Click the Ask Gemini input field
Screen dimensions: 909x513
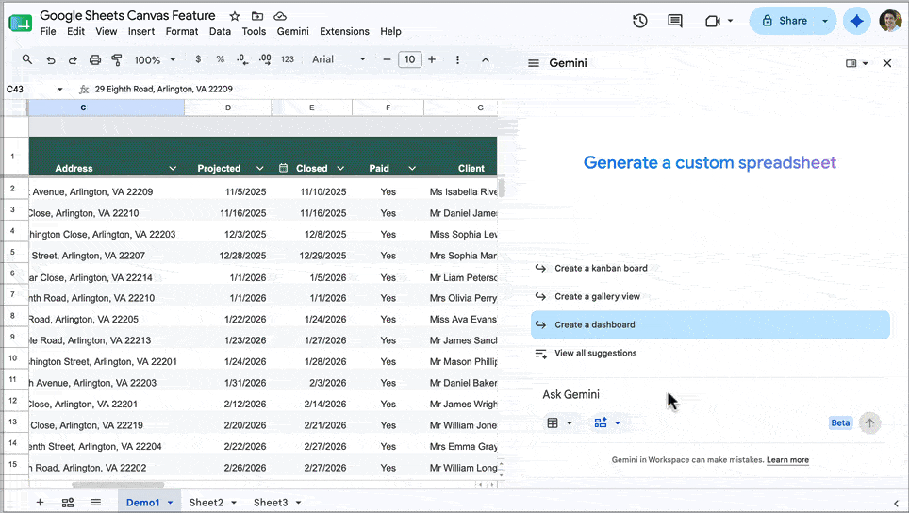710,395
